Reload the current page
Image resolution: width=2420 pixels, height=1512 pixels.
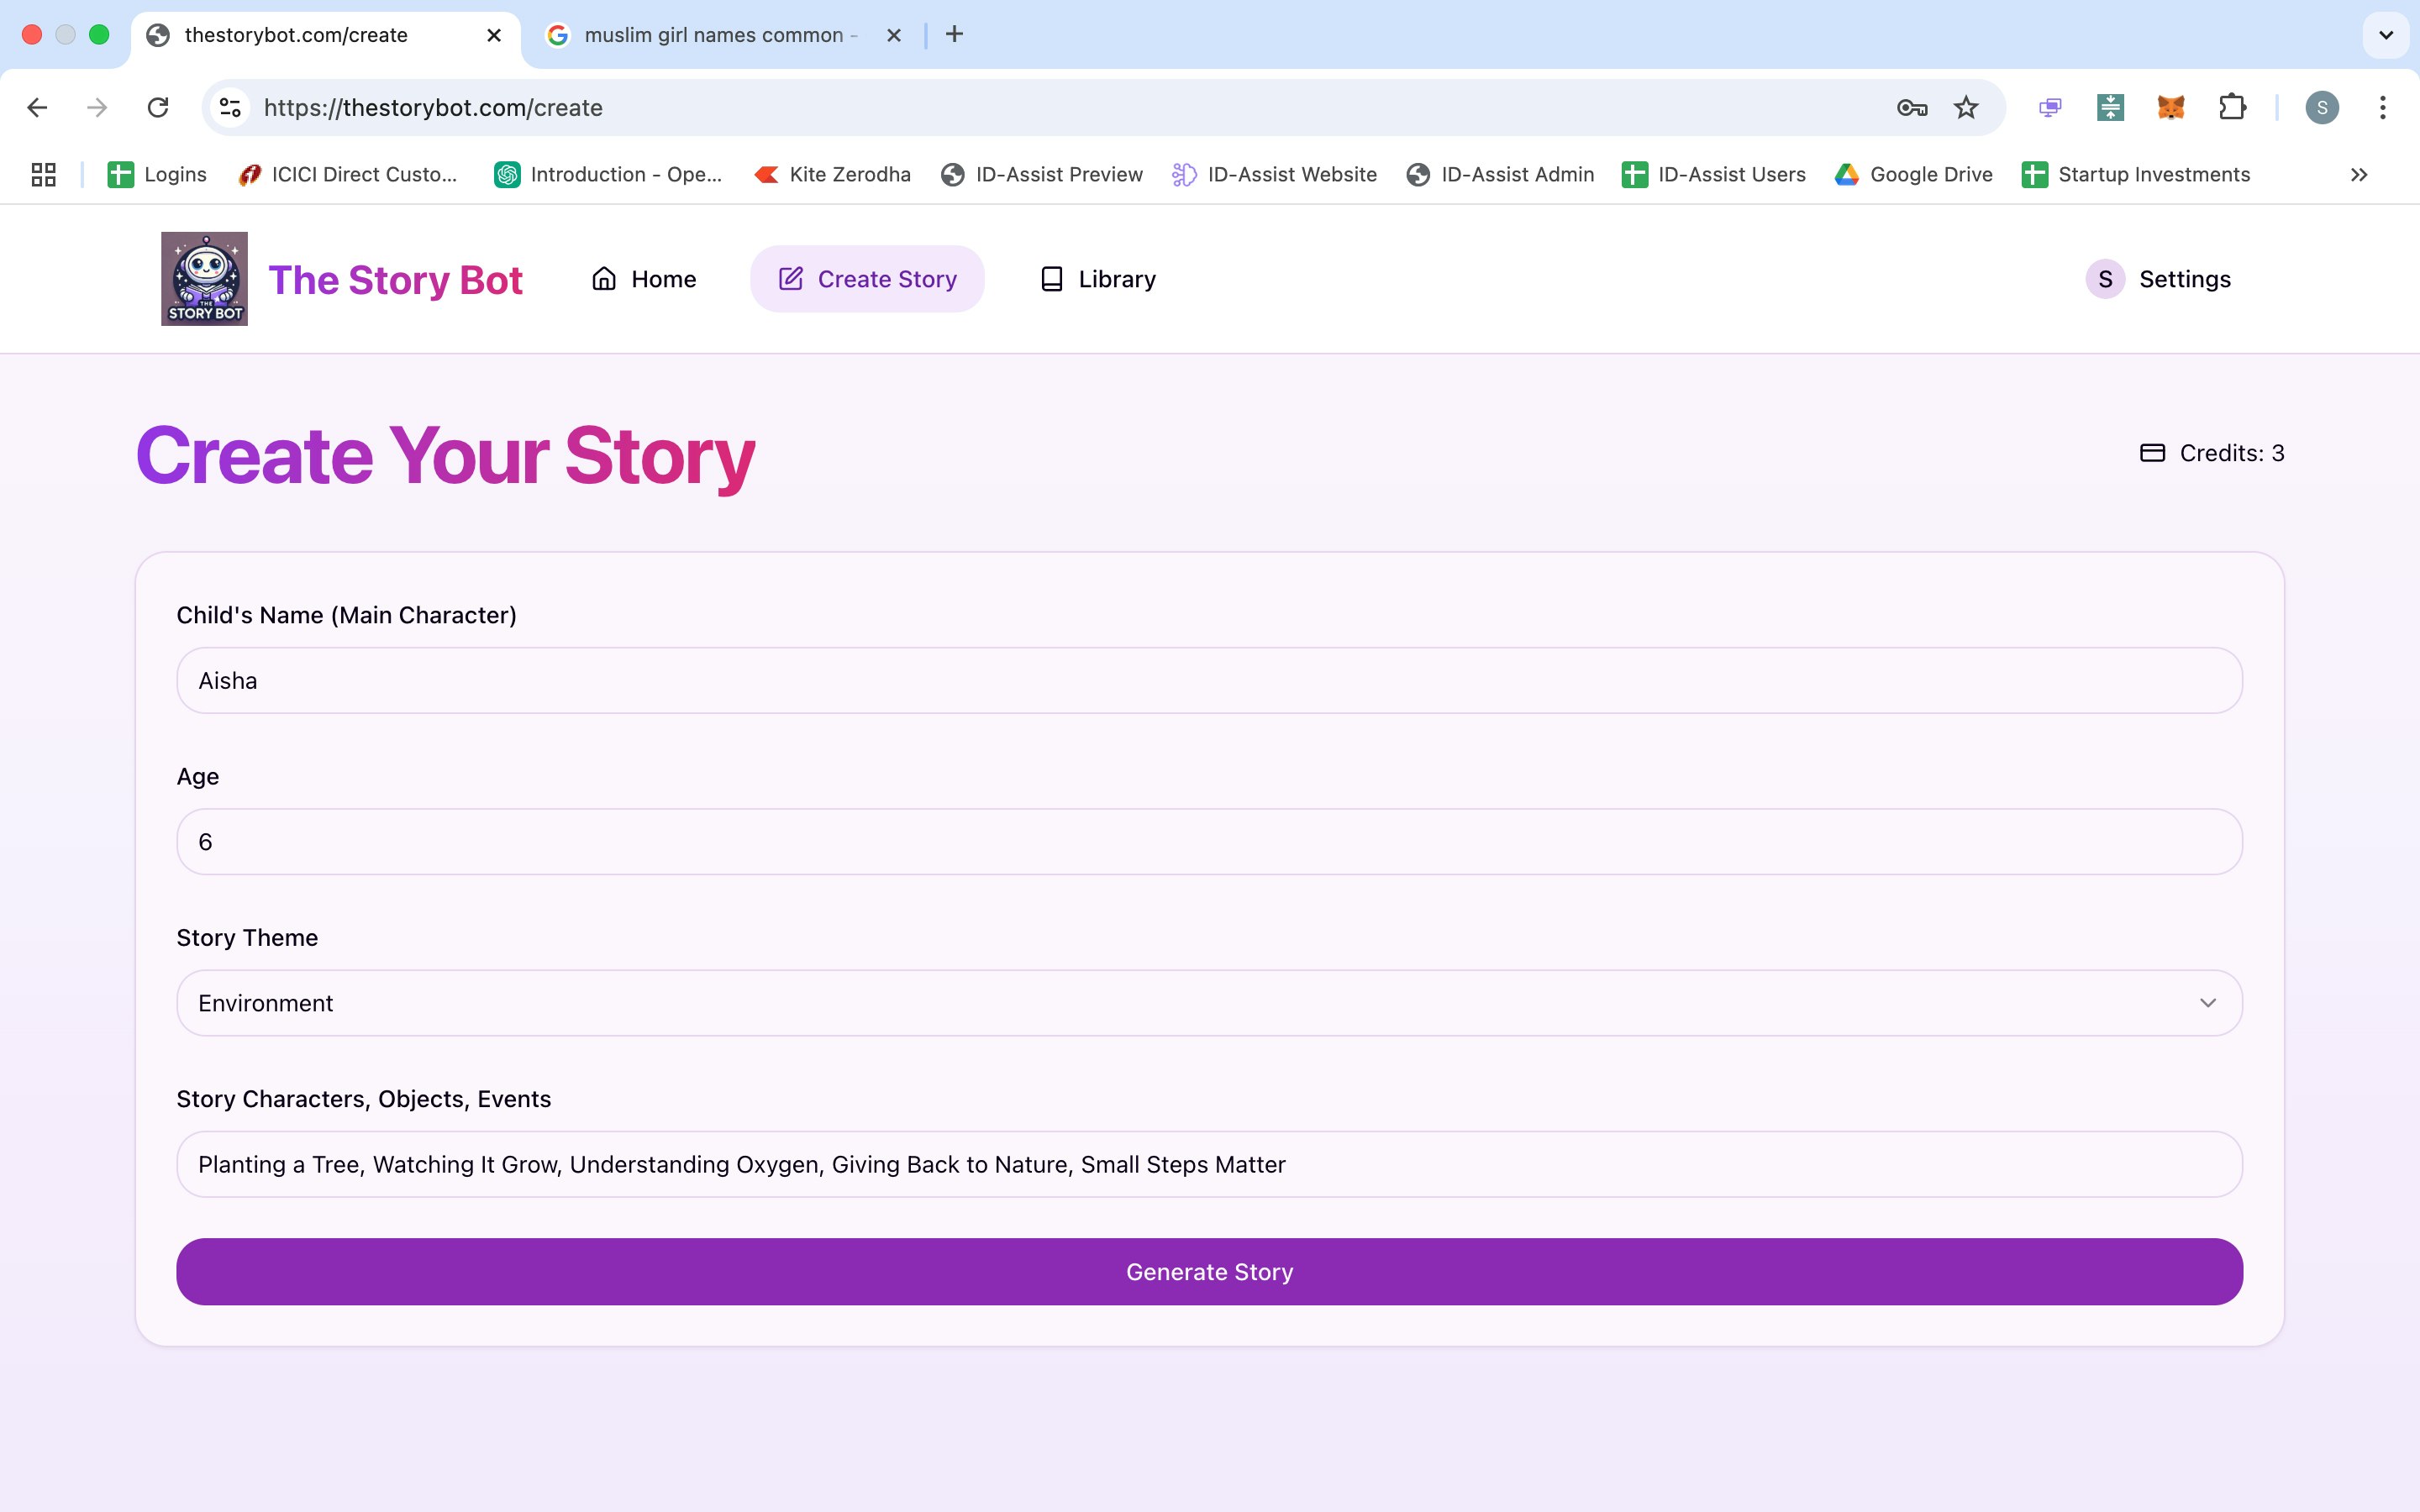point(158,108)
